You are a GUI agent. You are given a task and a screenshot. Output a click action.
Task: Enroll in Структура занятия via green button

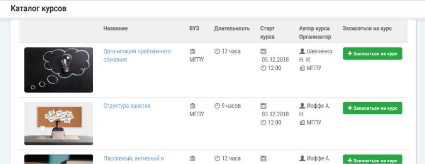point(372,108)
